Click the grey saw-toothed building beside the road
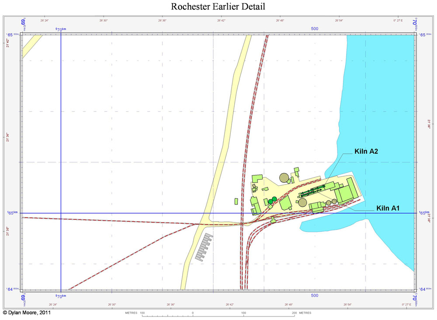Viewport: 437px width, 320px height. (x=203, y=247)
